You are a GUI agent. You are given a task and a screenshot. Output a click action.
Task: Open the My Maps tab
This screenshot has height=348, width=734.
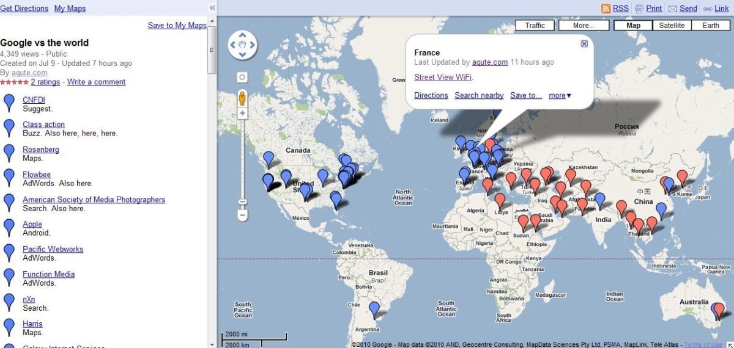click(70, 9)
